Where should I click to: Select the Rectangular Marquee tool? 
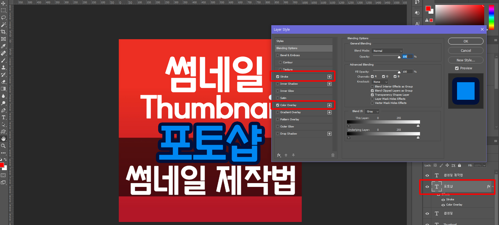coord(3,10)
